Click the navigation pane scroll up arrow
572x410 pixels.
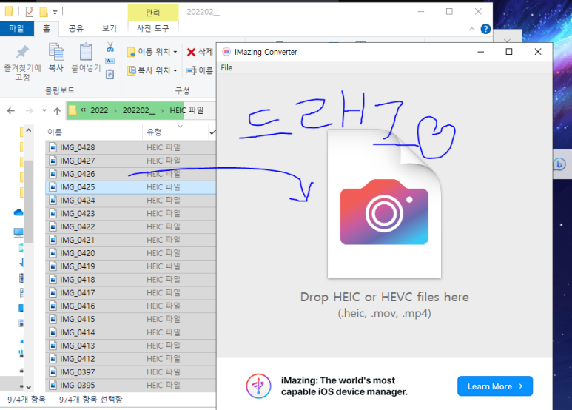[x=29, y=130]
